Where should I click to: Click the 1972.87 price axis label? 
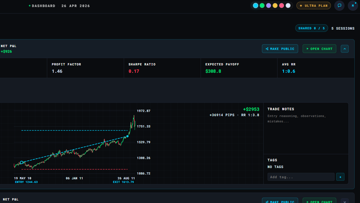pos(144,111)
